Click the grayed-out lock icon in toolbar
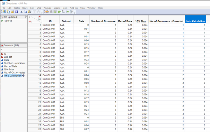Screen dimensions: 210x132 (38, 12)
